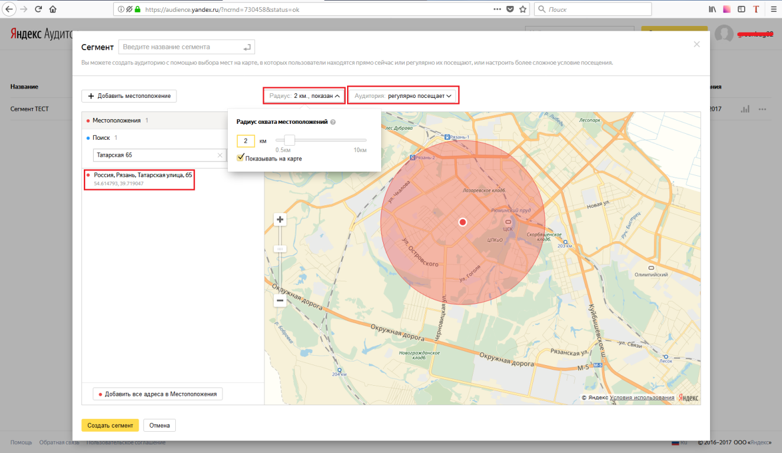Click the browser Поиск search box
Viewport: 782px width, 453px height.
[x=593, y=9]
